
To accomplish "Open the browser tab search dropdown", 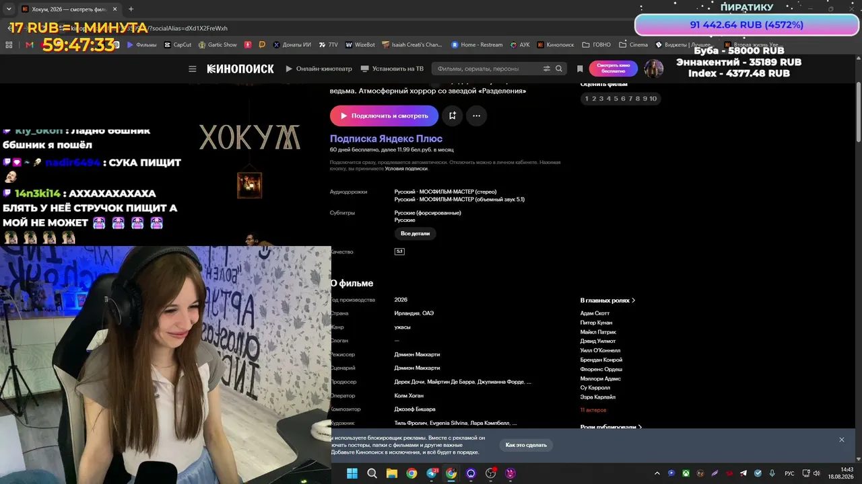I will click(x=8, y=9).
